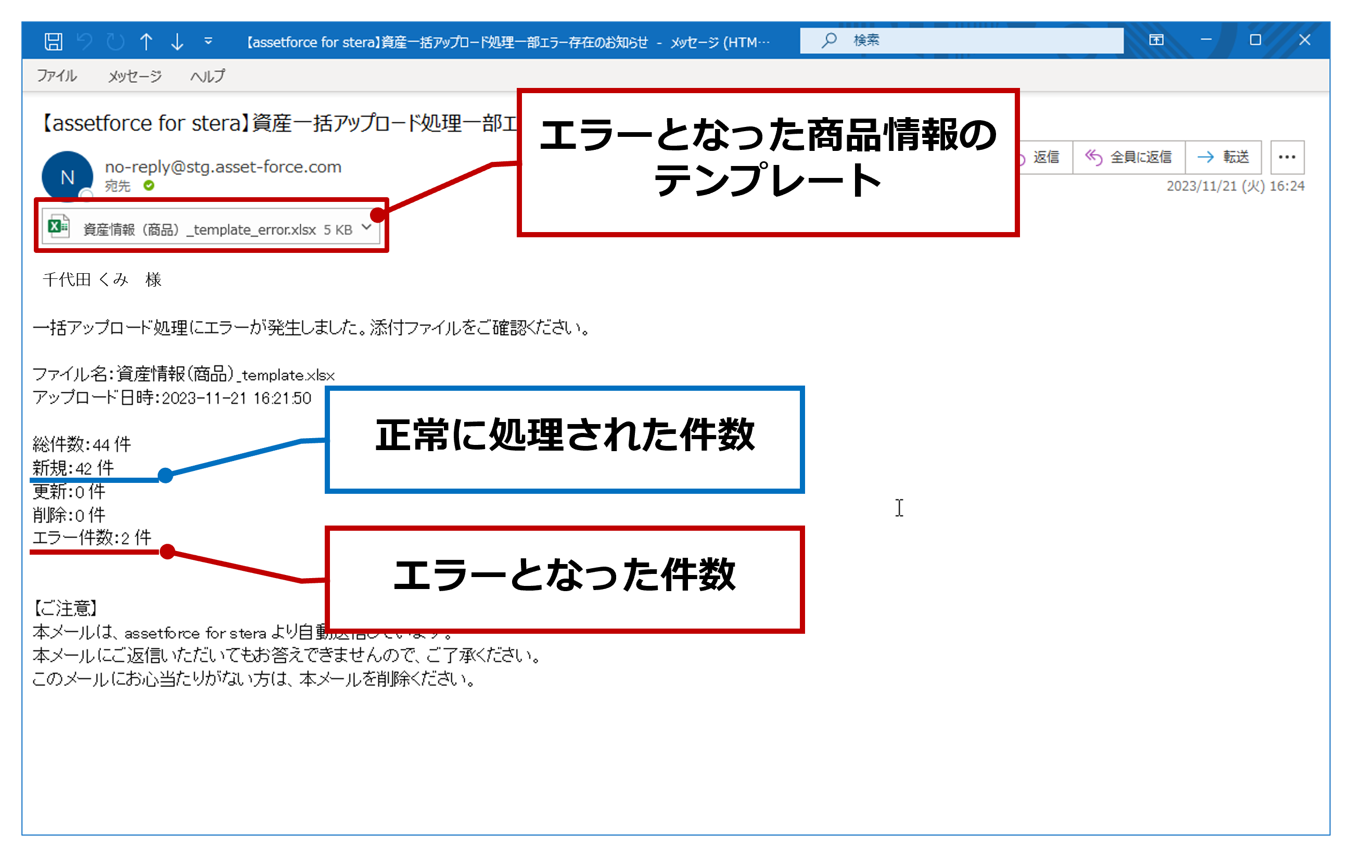Click the 返信 reply button
The height and width of the screenshot is (857, 1352).
(1045, 157)
